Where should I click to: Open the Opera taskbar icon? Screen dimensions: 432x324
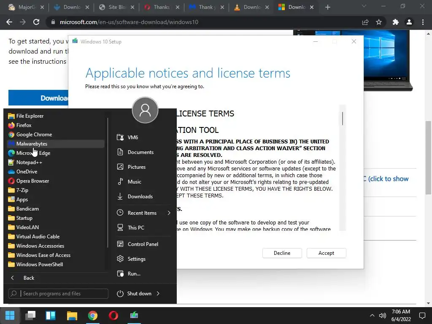tap(113, 316)
